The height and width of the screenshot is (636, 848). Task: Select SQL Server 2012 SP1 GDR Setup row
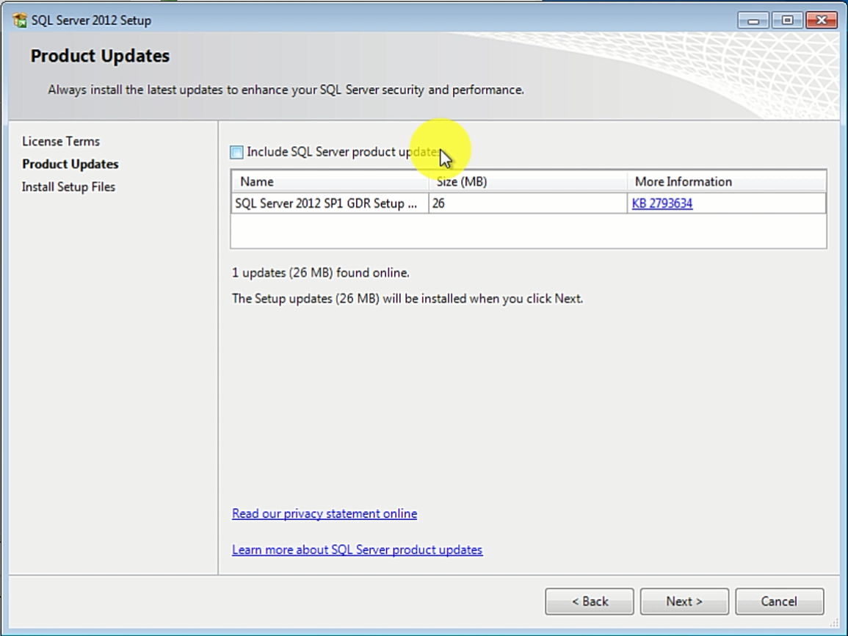[x=529, y=203]
